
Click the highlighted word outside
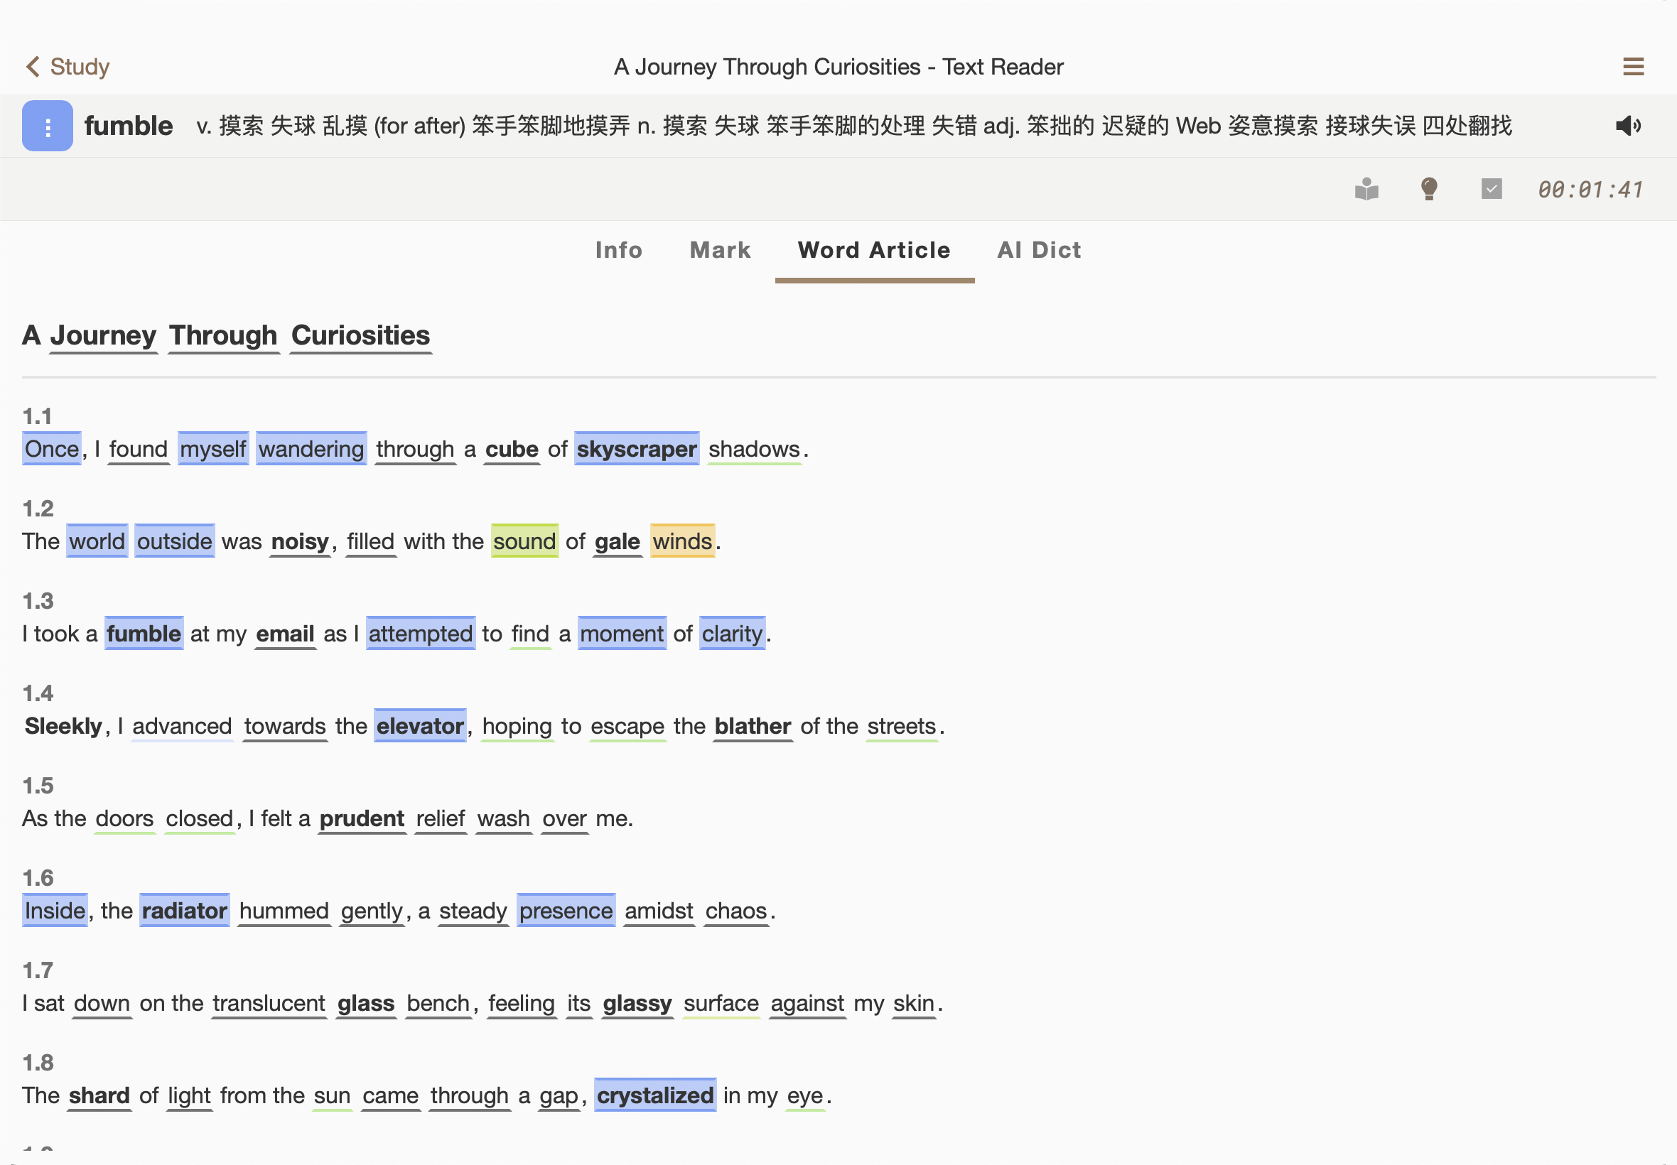tap(175, 541)
